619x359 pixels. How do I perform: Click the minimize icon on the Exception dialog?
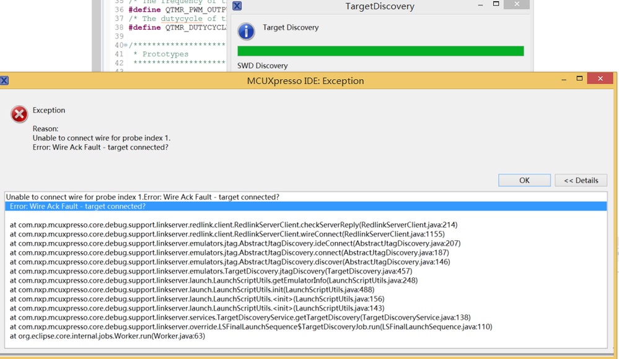(563, 79)
